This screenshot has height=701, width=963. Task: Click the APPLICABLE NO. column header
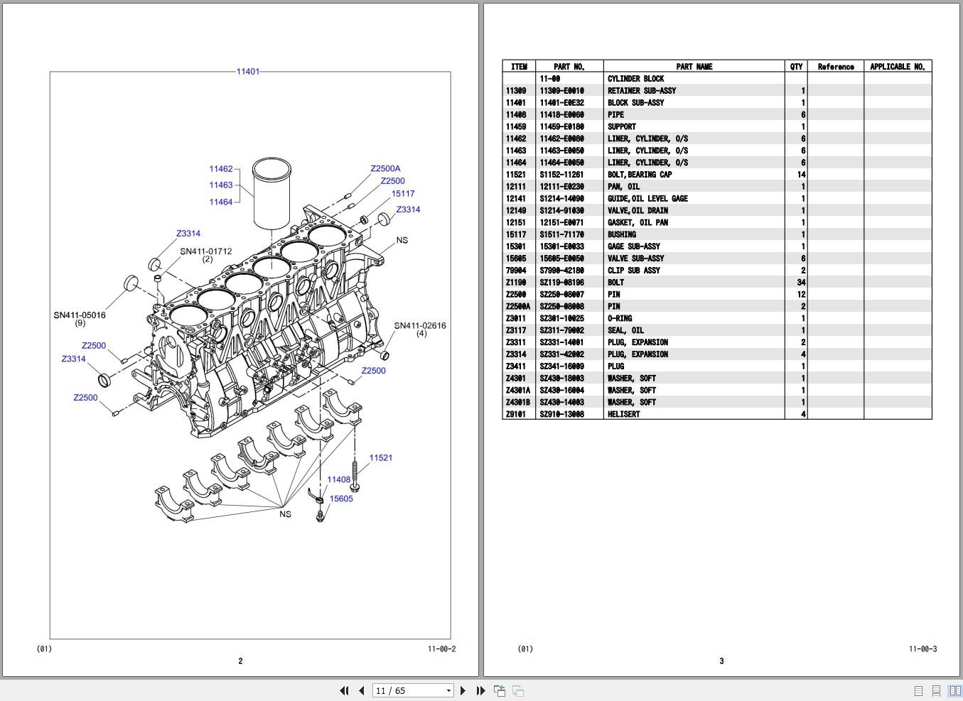pos(898,67)
